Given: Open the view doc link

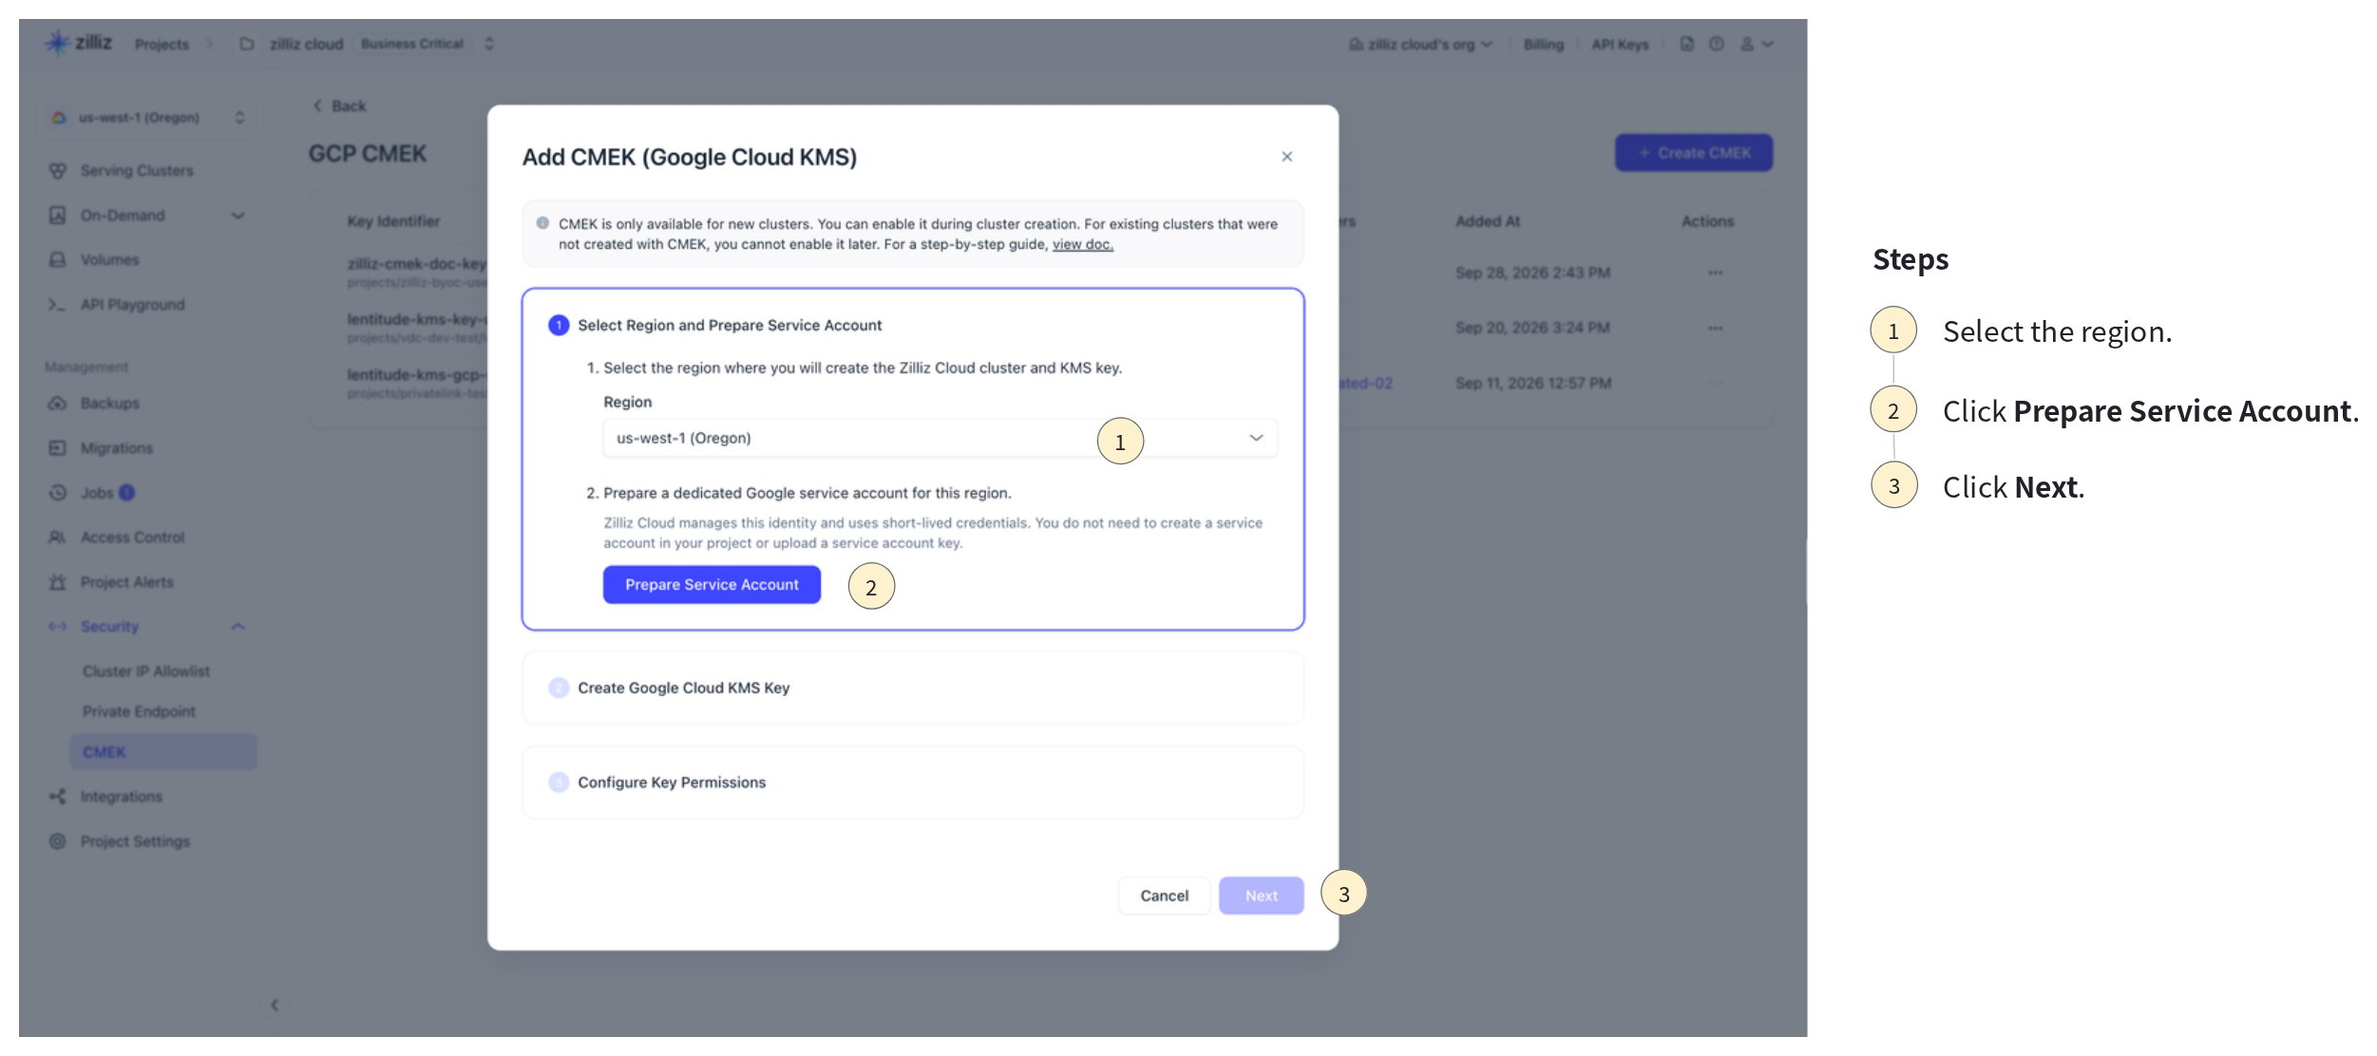Looking at the screenshot, I should (1082, 245).
